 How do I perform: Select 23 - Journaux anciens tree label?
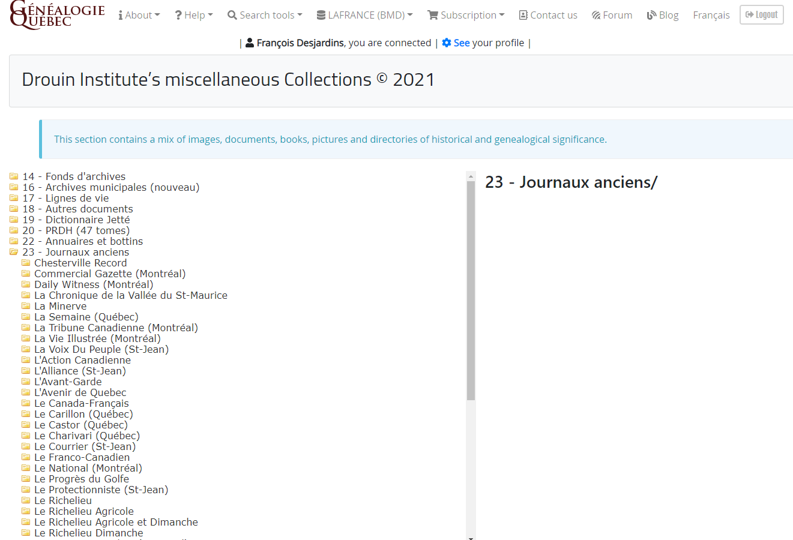[x=76, y=252]
